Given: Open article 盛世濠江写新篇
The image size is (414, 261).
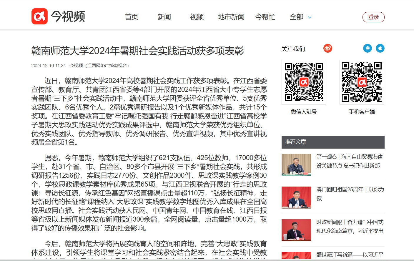Looking at the screenshot, I should click(x=350, y=255).
